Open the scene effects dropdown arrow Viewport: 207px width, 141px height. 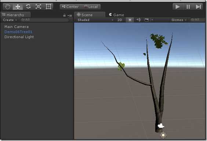(152, 20)
